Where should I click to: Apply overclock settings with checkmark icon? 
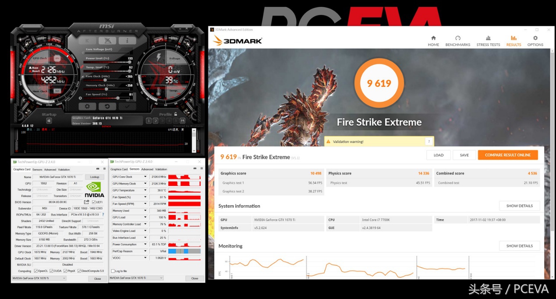pyautogui.click(x=127, y=106)
